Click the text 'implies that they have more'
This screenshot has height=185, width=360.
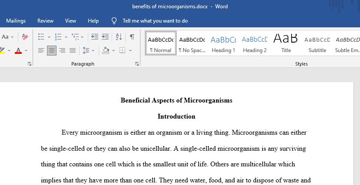[78, 180]
